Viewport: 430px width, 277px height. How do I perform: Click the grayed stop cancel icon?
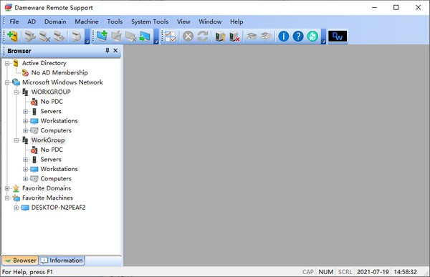point(188,37)
